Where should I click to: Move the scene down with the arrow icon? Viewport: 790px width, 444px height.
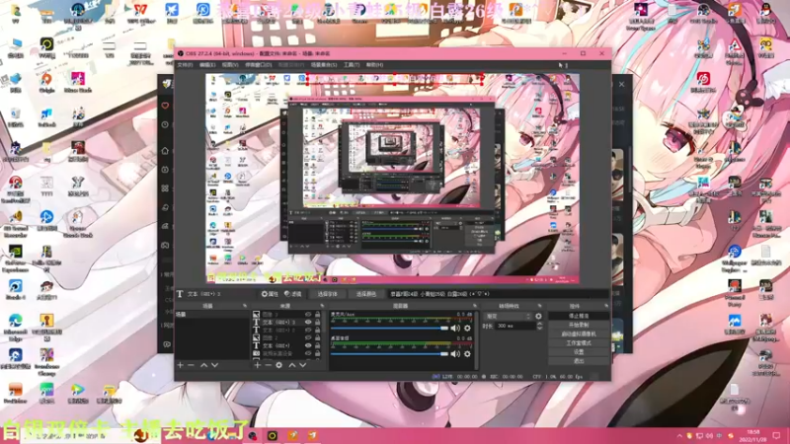(214, 365)
